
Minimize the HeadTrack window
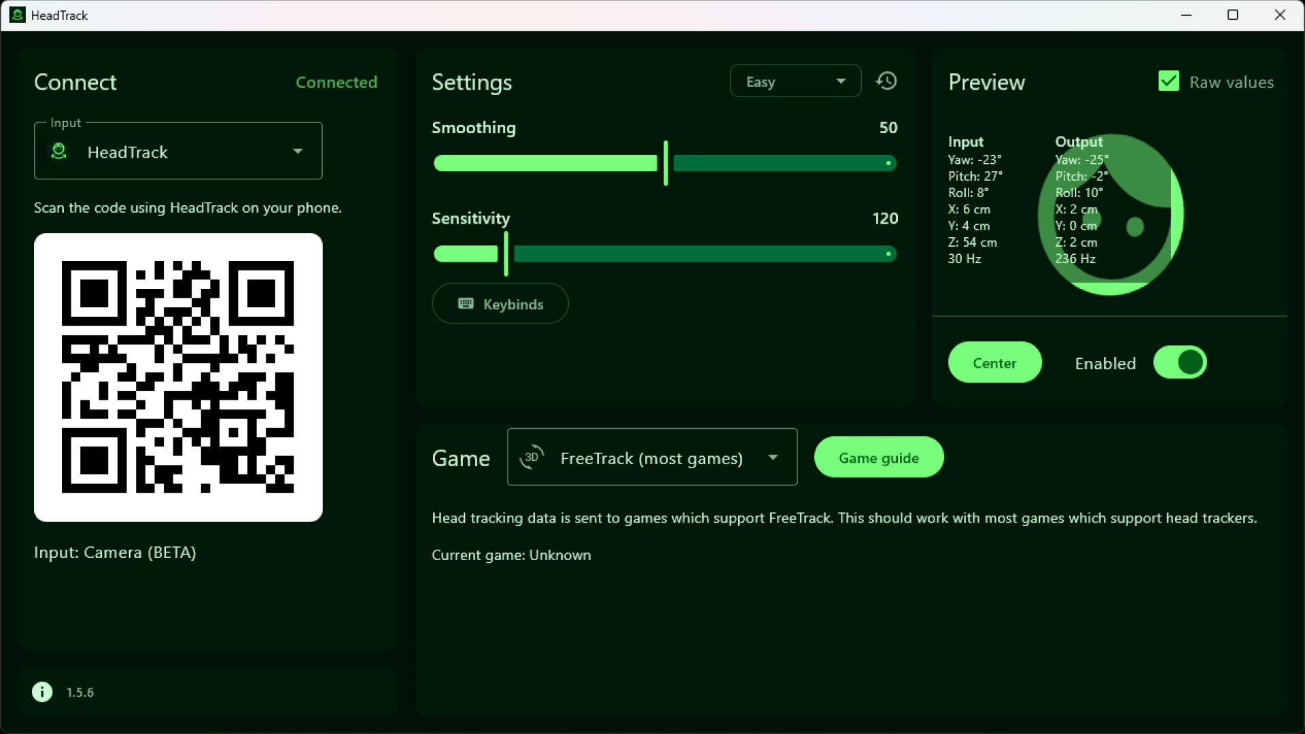1187,15
